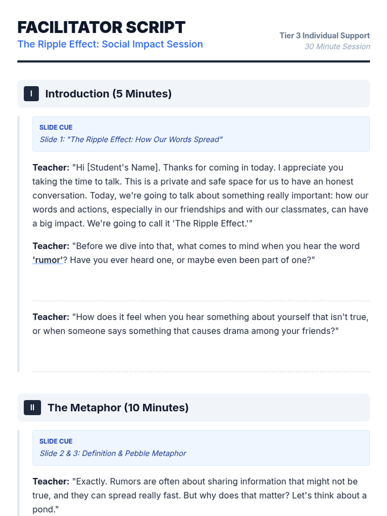Viewport: 387px width, 516px height.
Task: Select The Metaphor (10 Minutes) section header
Action: click(118, 408)
